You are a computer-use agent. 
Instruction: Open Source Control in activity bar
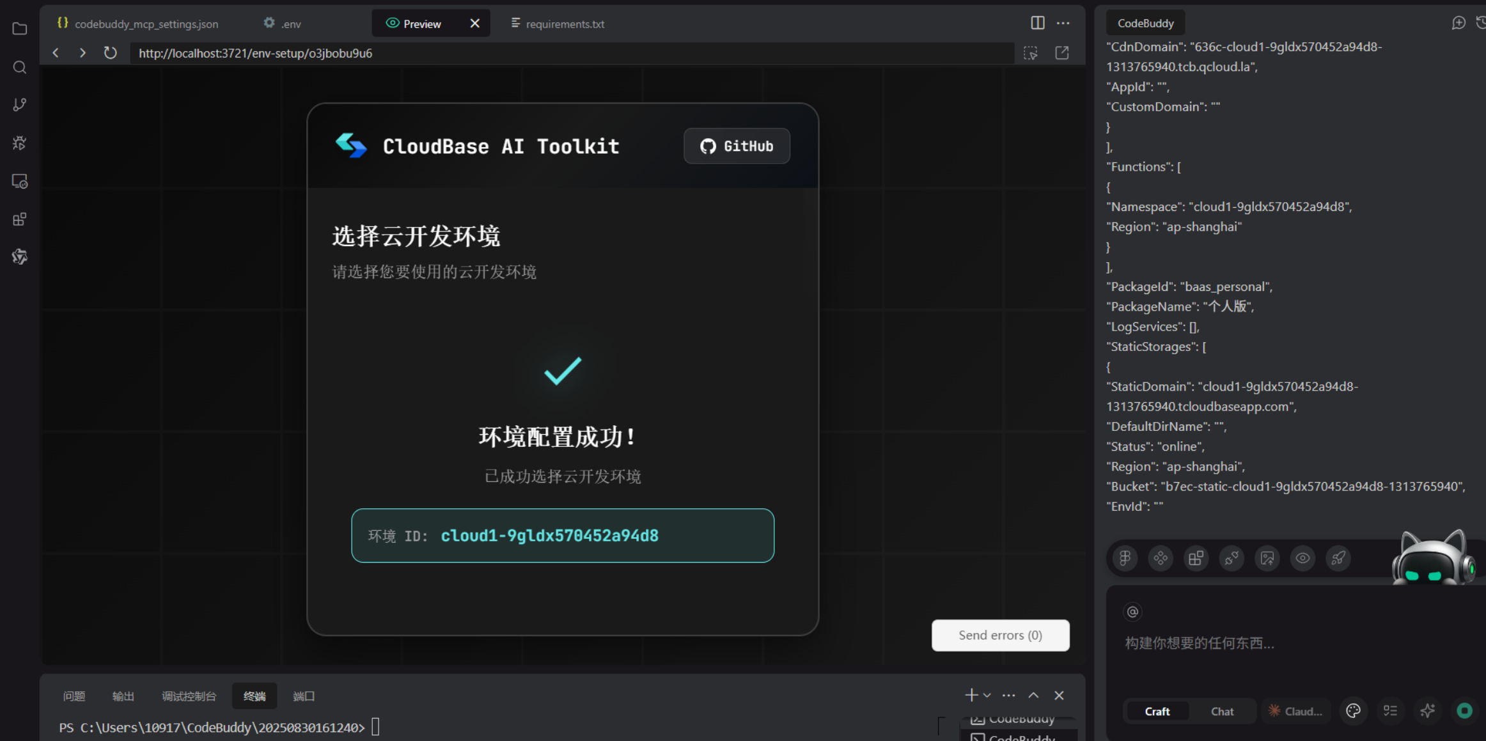click(19, 105)
